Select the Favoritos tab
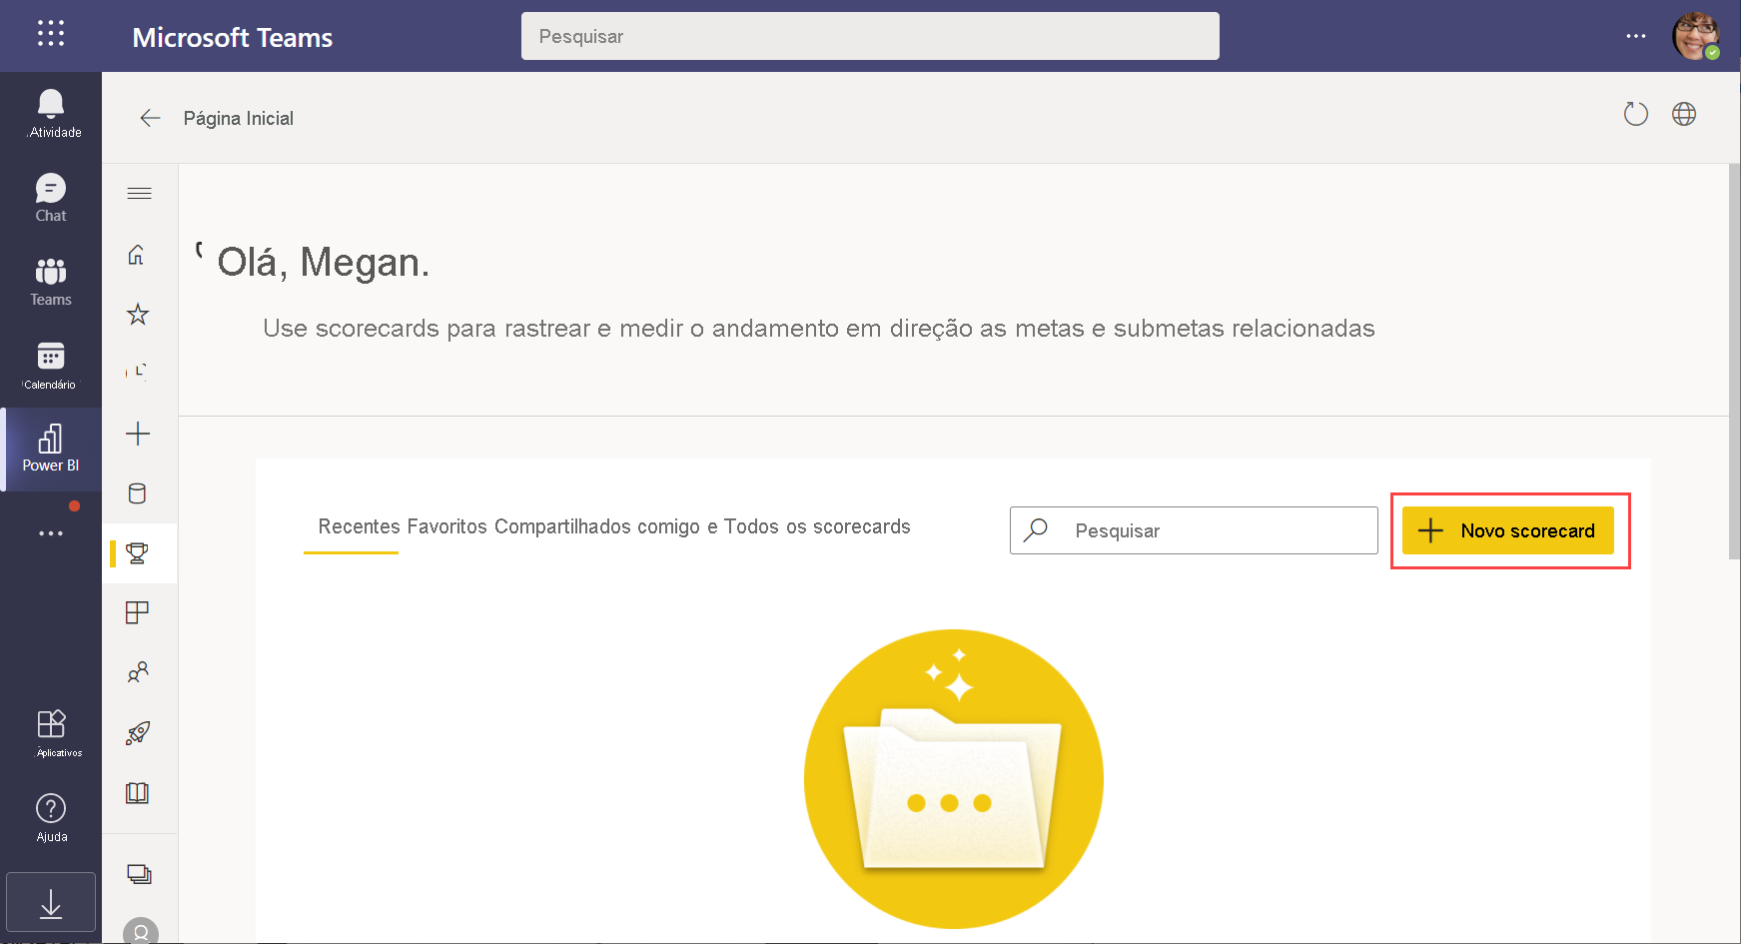Screen dimensions: 1741x944 [x=446, y=526]
